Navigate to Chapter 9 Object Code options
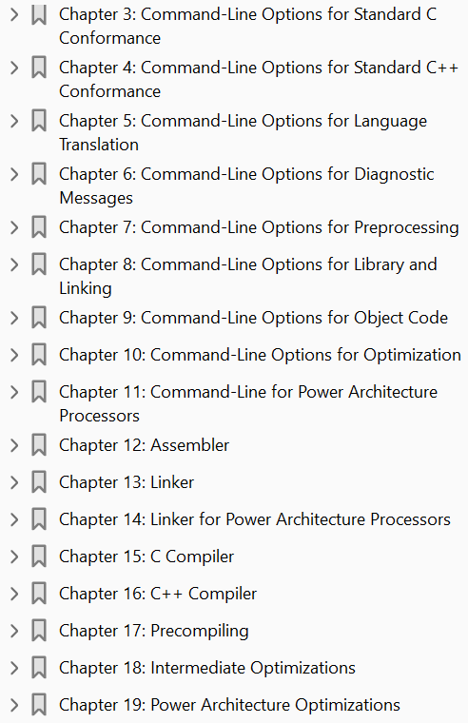Image resolution: width=468 pixels, height=723 pixels. 253,318
